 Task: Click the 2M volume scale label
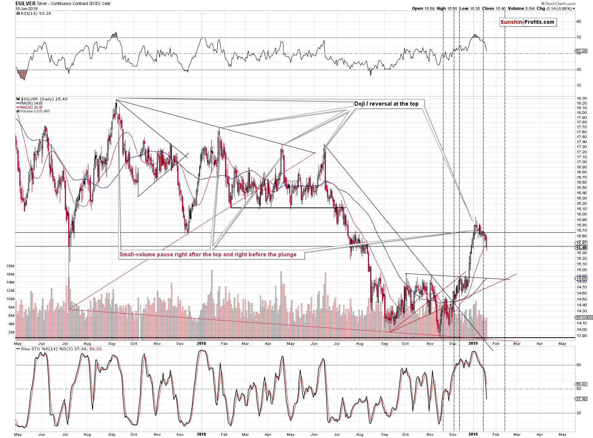11,332
